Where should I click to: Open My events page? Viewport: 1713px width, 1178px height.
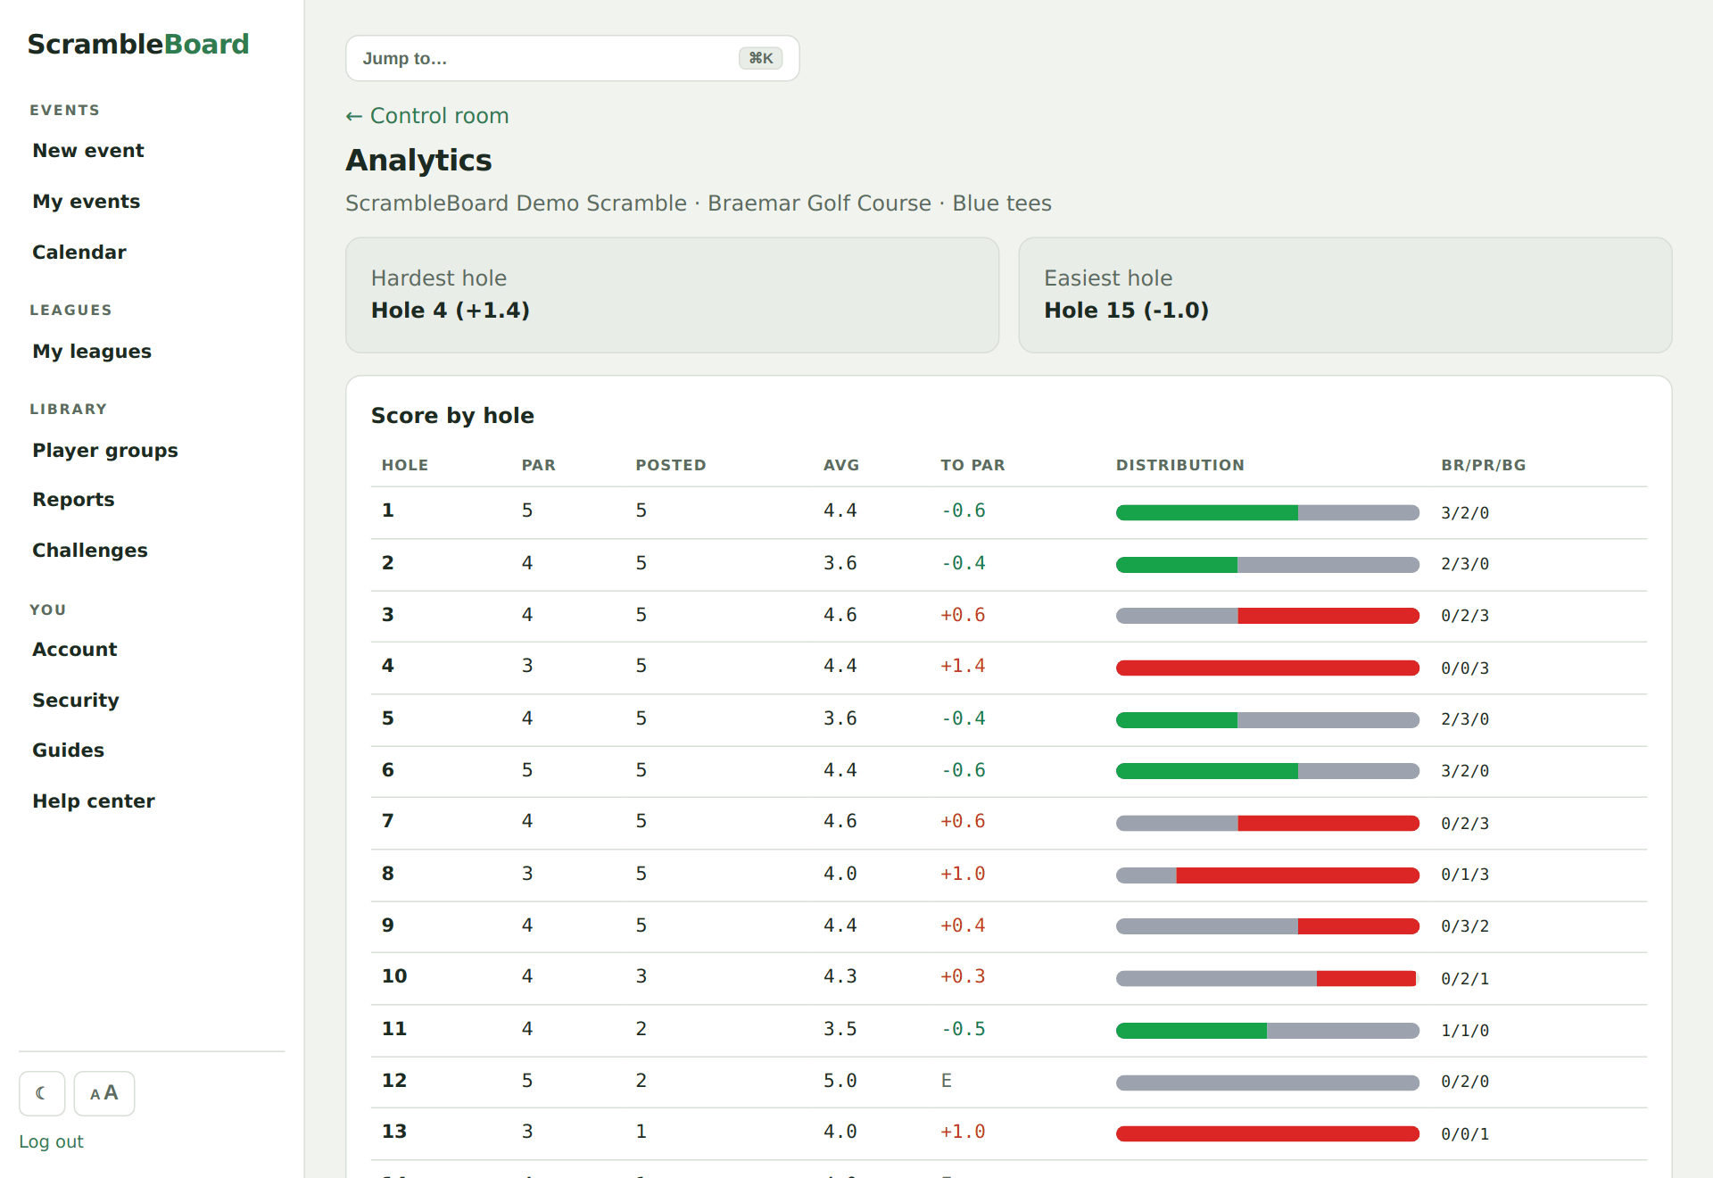point(87,202)
